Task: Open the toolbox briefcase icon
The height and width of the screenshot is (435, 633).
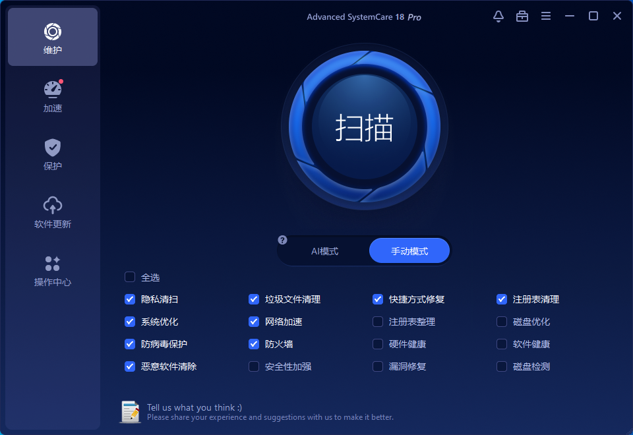Action: coord(522,16)
